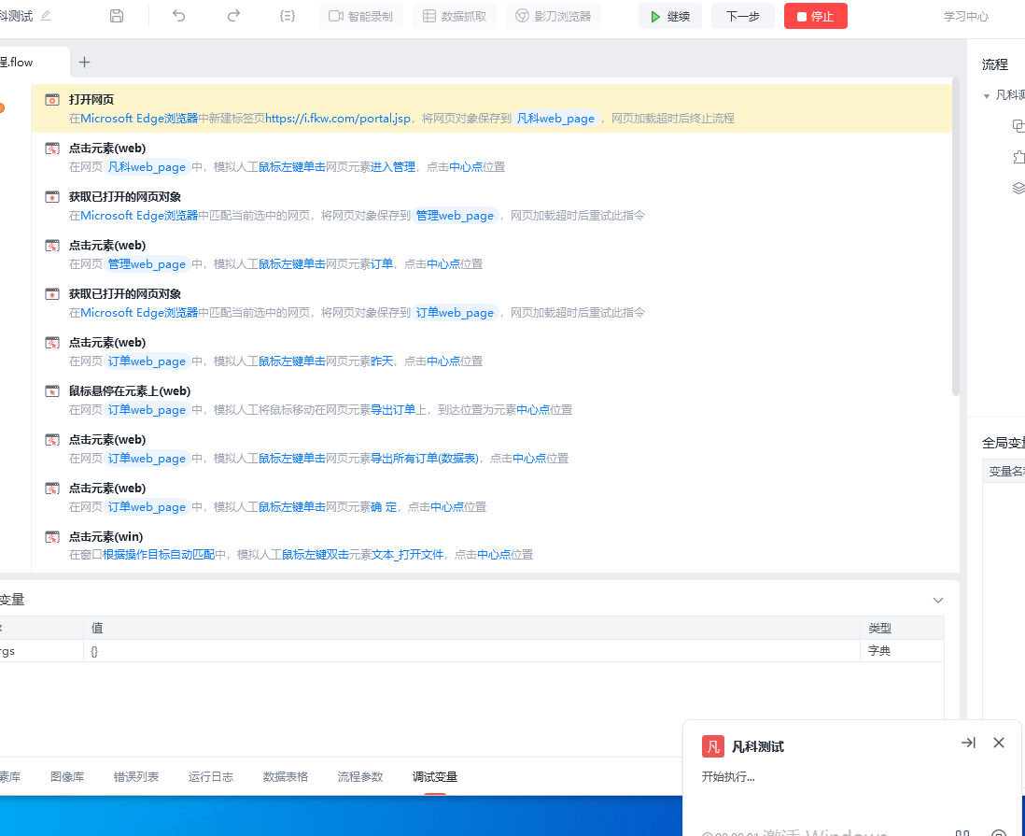Switch to the 数据表格 tab

[285, 776]
